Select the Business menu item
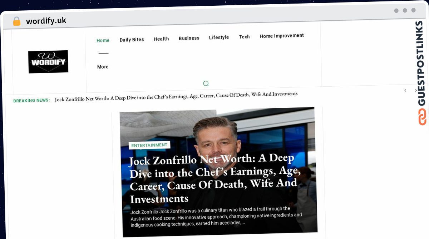 [189, 38]
